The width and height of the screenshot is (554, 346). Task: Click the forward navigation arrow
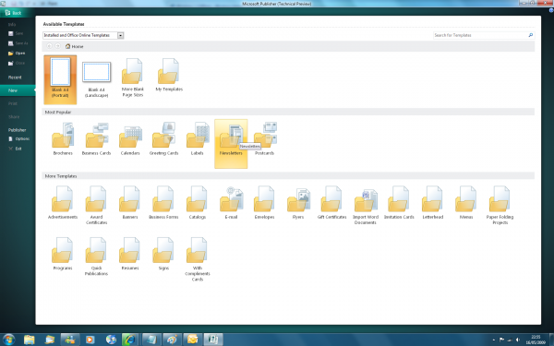tap(57, 46)
